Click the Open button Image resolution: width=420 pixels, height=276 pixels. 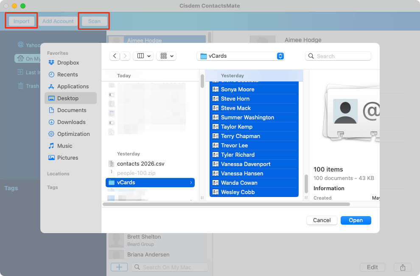[356, 220]
